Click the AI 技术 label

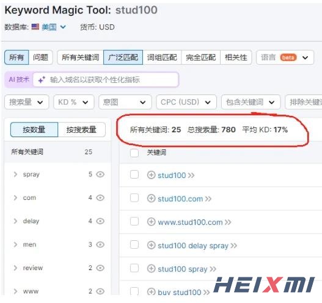[x=19, y=79]
